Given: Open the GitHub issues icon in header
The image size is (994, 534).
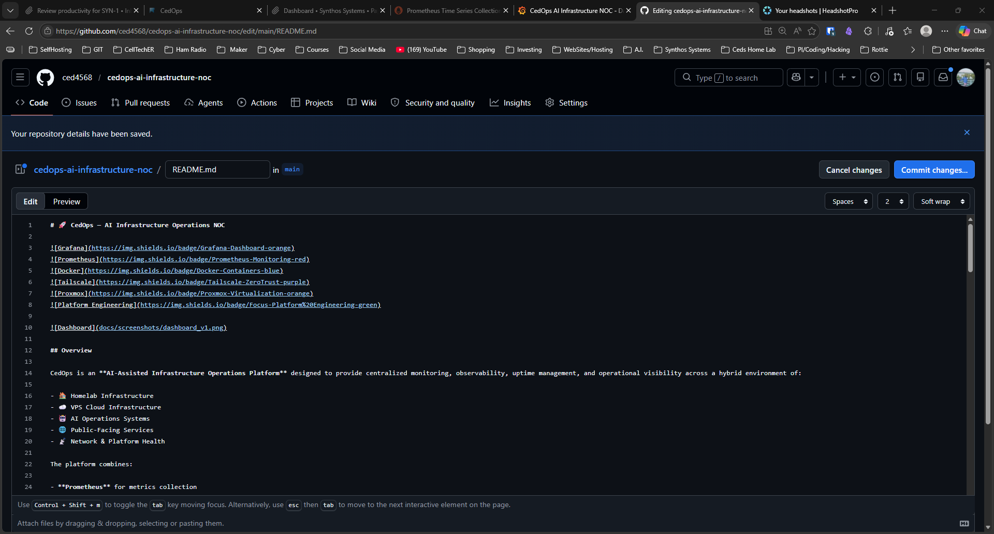Looking at the screenshot, I should pos(875,78).
